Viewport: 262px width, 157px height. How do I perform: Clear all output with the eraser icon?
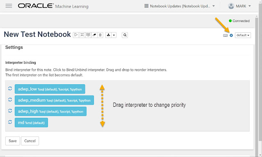[x=94, y=35]
